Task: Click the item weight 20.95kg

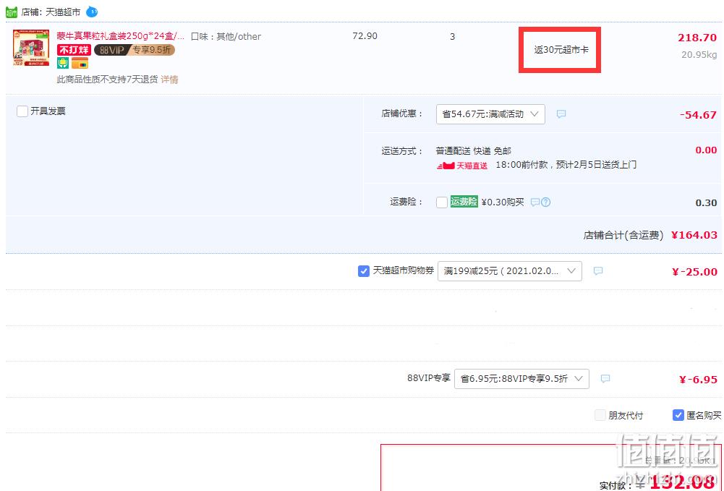Action: [699, 54]
